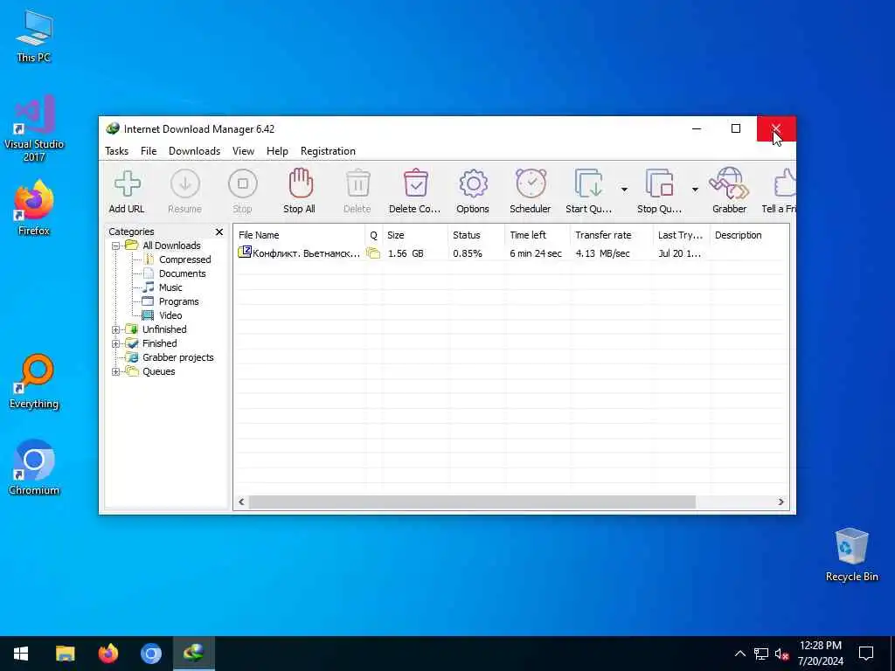Viewport: 895px width, 671px height.
Task: Sort by Status column header
Action: click(476, 235)
